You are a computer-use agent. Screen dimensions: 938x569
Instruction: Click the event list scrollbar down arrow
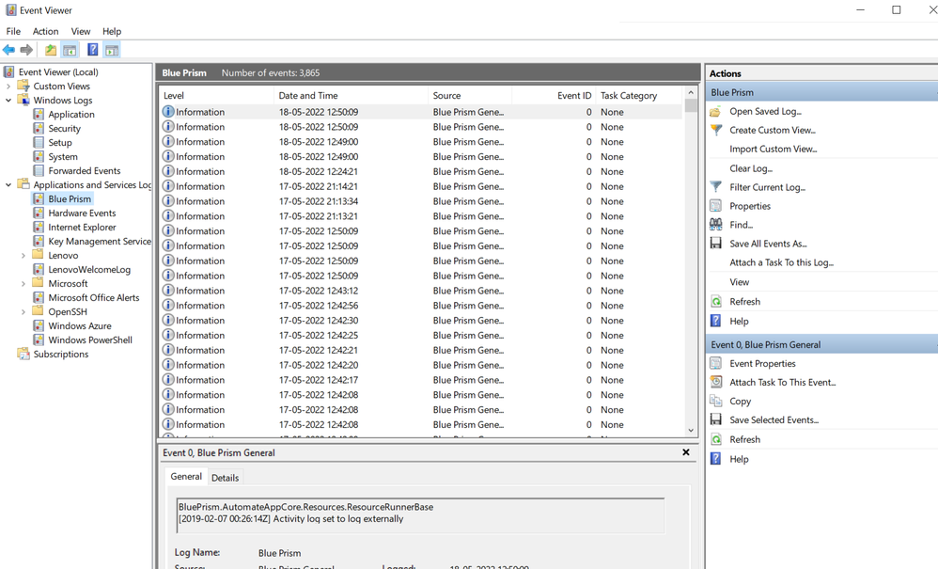point(691,431)
